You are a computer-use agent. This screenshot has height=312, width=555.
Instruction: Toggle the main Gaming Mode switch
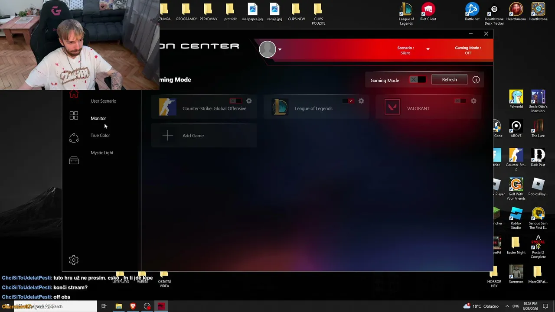pos(418,80)
